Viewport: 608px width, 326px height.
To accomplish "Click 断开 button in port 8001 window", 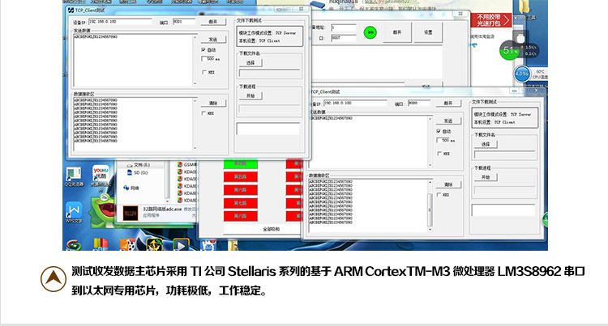I will (x=213, y=22).
